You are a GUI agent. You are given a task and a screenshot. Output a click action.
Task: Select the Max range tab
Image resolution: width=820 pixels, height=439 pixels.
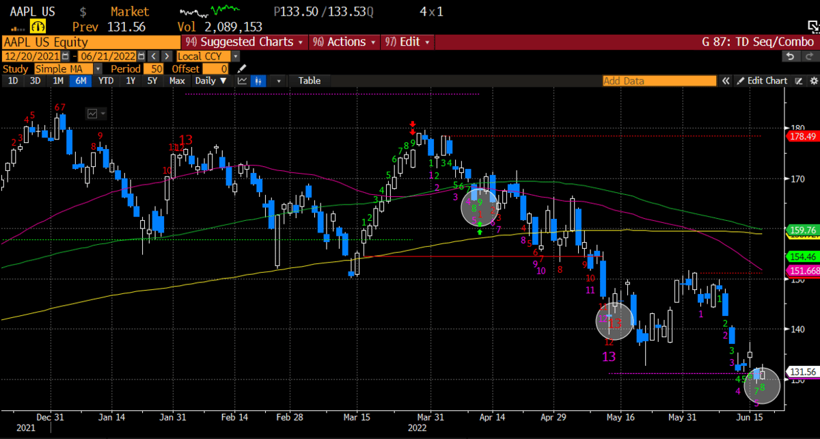(176, 81)
